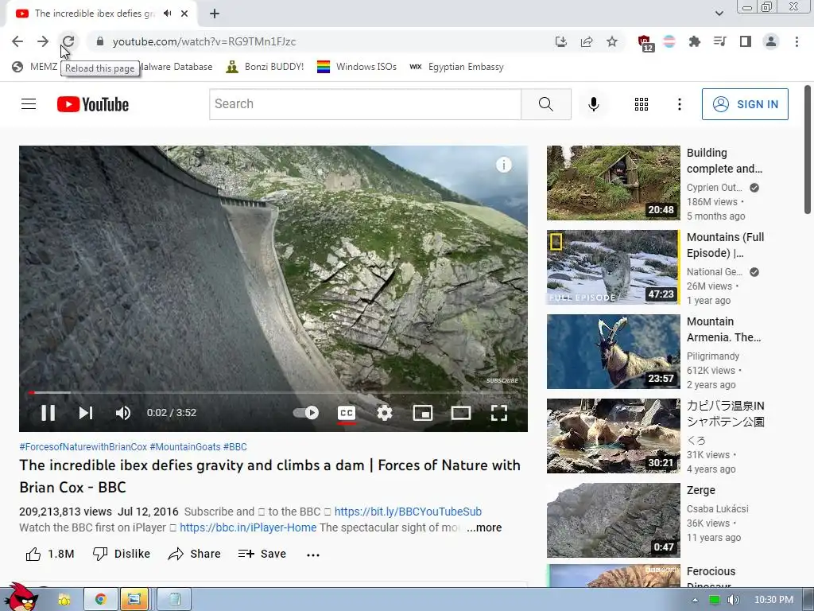Screen dimensions: 814x611
Task: Open the MEMZ bookmark
Action: coord(35,67)
